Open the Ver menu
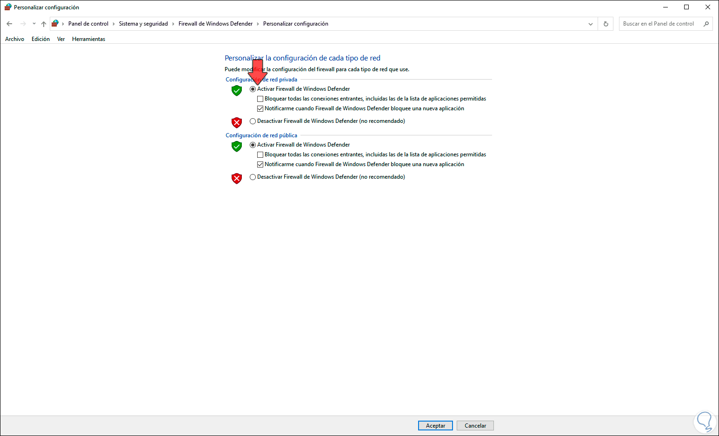Screen dimensions: 719x436 coord(61,39)
